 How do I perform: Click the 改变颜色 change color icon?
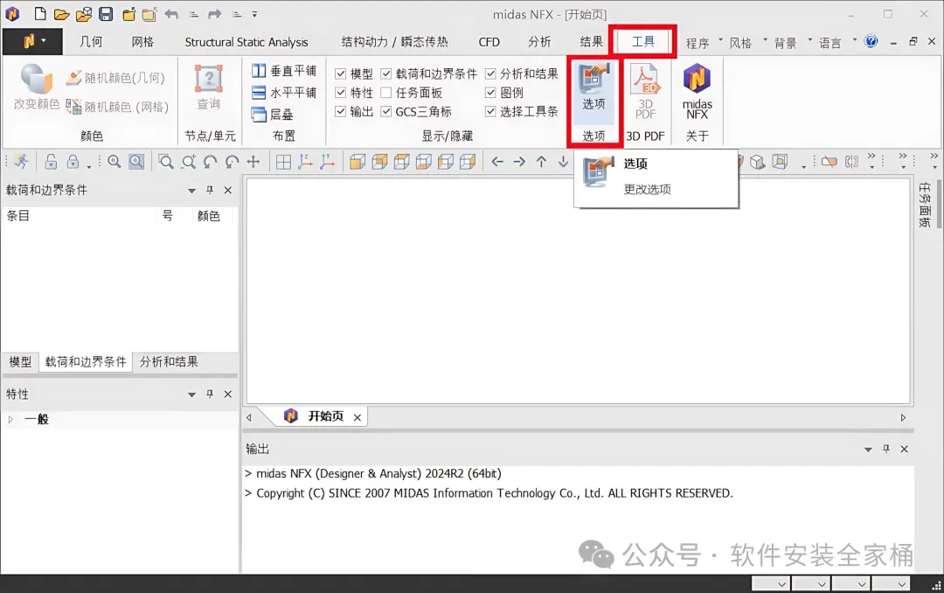click(x=37, y=87)
